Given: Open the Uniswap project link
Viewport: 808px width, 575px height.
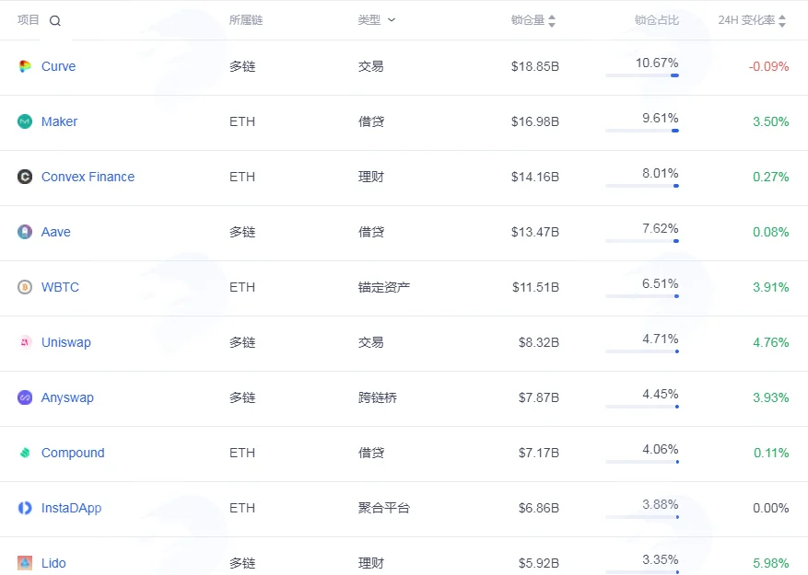Looking at the screenshot, I should click(x=66, y=342).
